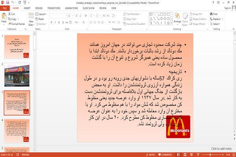This screenshot has height=157, width=236.
Task: Increase the font size
Action: [76, 16]
